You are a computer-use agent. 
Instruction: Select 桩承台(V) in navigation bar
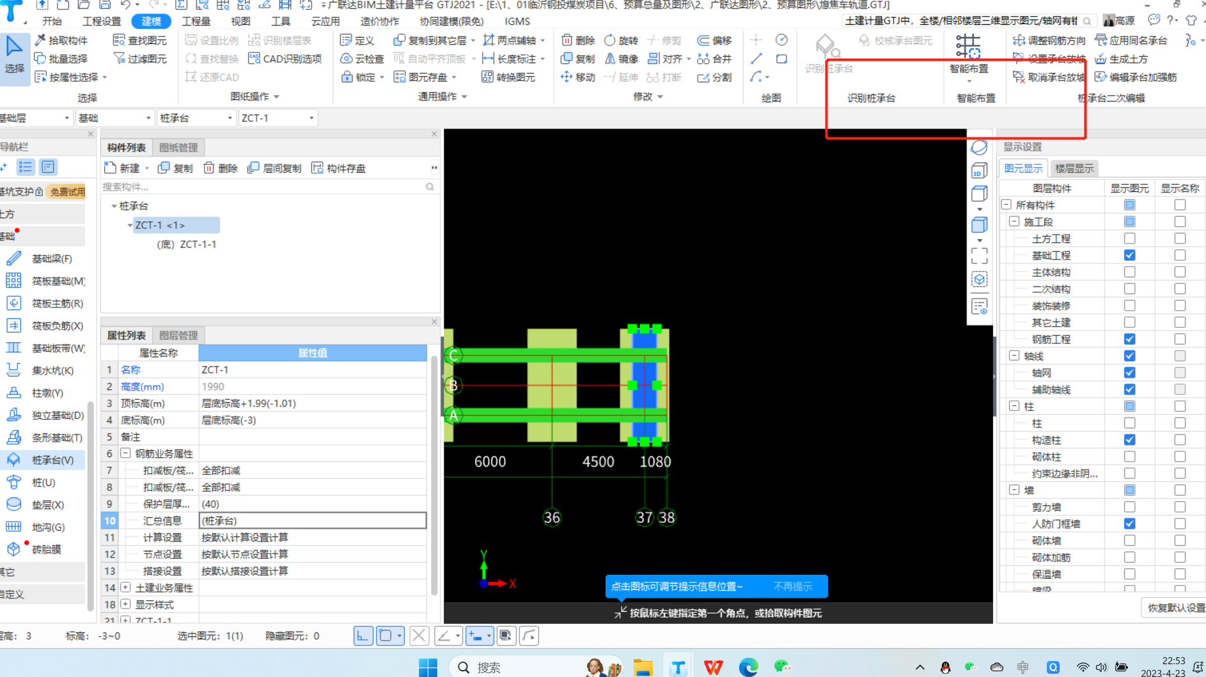tap(42, 460)
